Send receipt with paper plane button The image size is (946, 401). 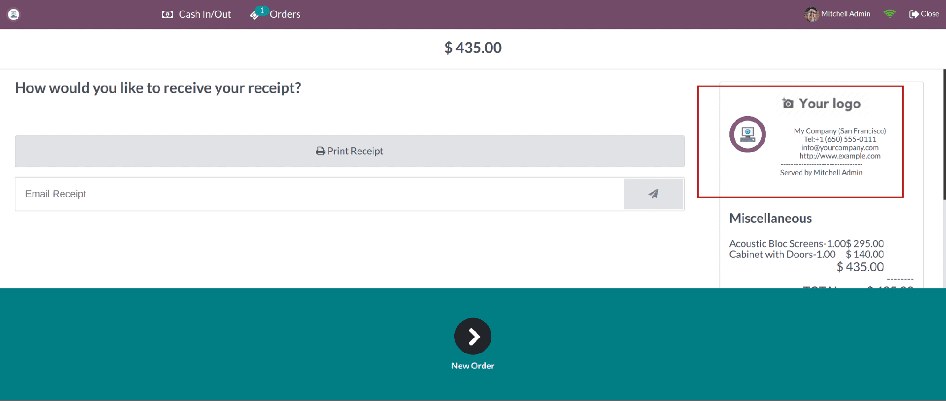pos(653,194)
